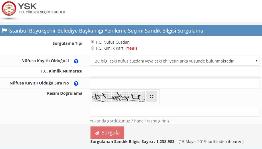The width and height of the screenshot is (262, 149).
Task: Click the province dropdown arrow
Action: pyautogui.click(x=256, y=61)
